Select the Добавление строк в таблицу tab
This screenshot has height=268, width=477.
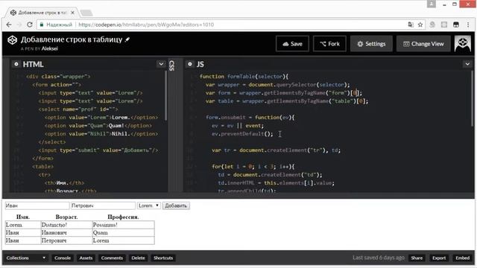tap(42, 13)
